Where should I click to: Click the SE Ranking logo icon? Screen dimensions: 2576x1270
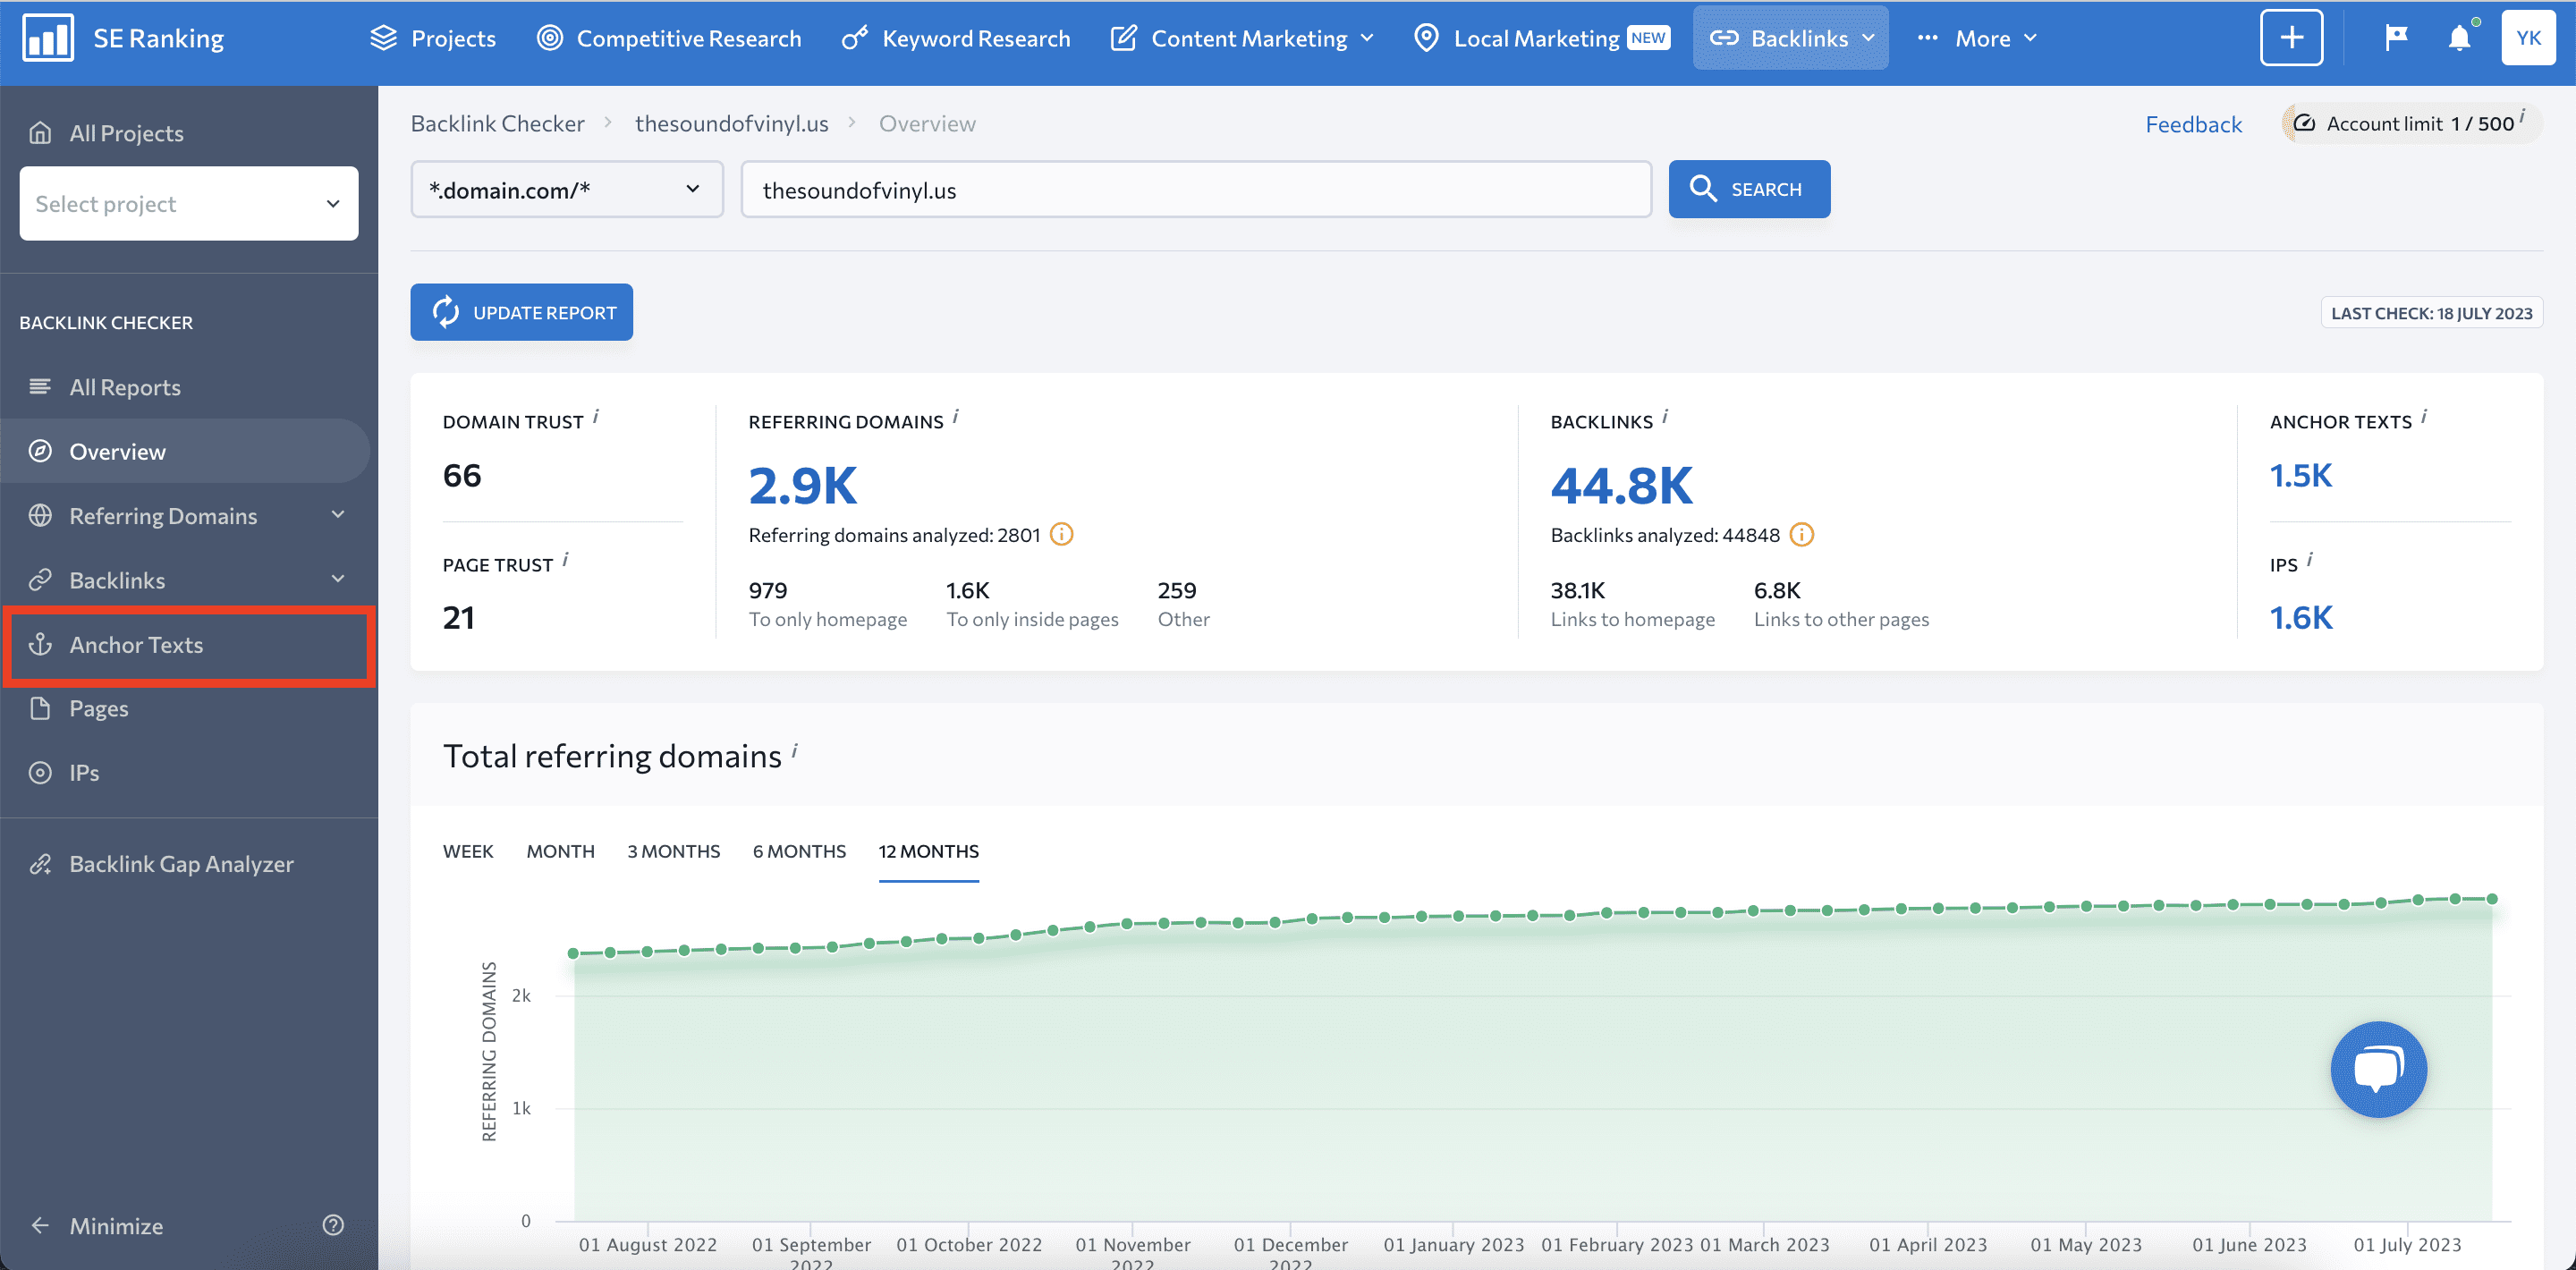[x=48, y=38]
